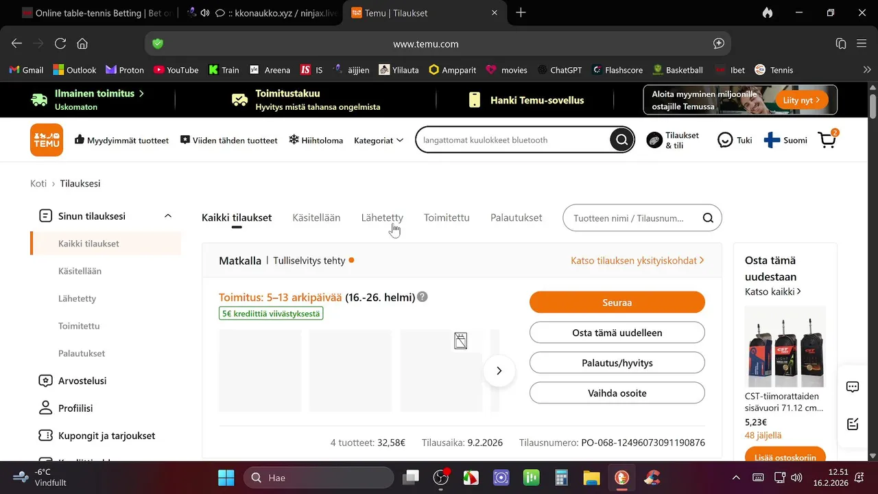The image size is (878, 494).
Task: Click the browser address bar
Action: (x=438, y=43)
